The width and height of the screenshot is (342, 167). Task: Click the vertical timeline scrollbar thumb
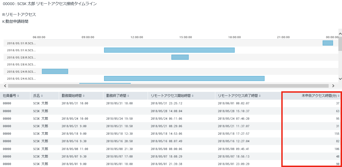(x=340, y=44)
